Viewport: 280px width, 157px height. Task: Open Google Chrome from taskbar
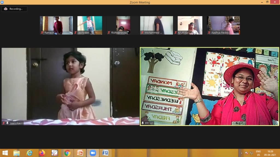point(67,153)
